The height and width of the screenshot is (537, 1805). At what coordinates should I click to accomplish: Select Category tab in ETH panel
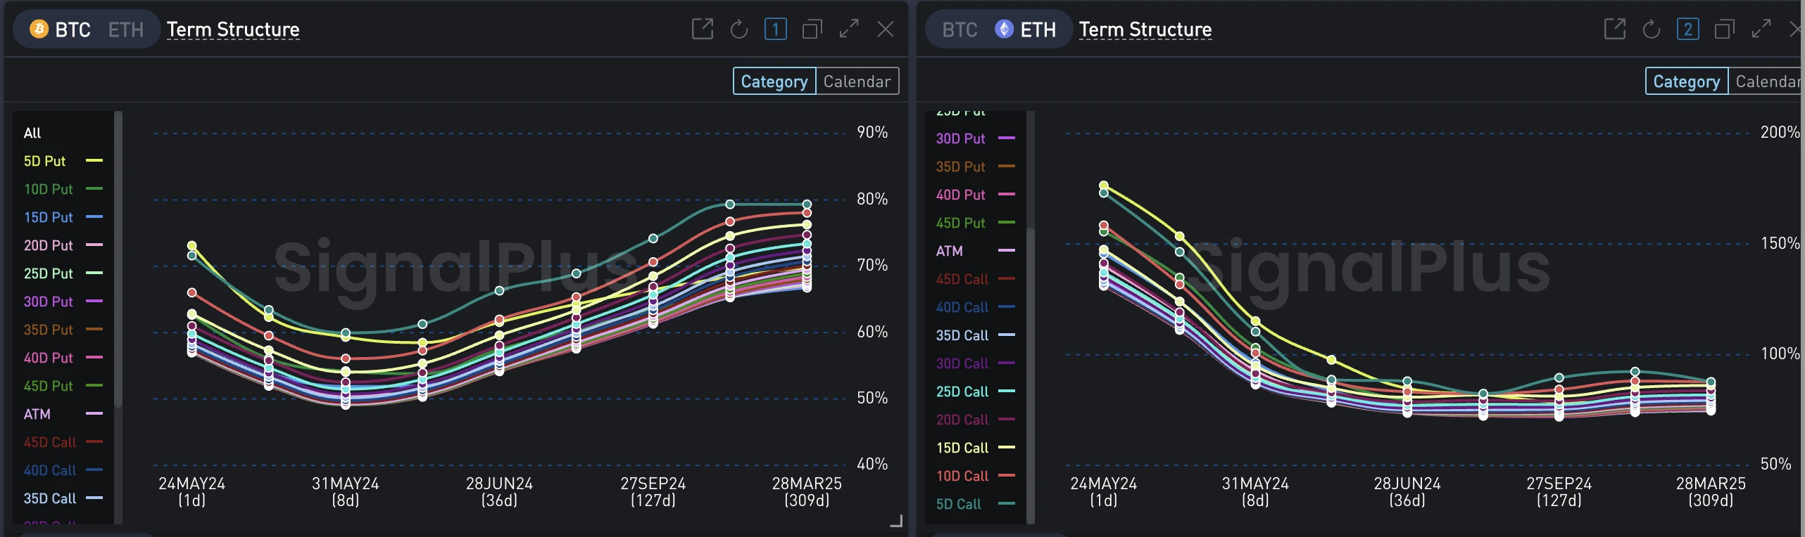coord(1686,82)
